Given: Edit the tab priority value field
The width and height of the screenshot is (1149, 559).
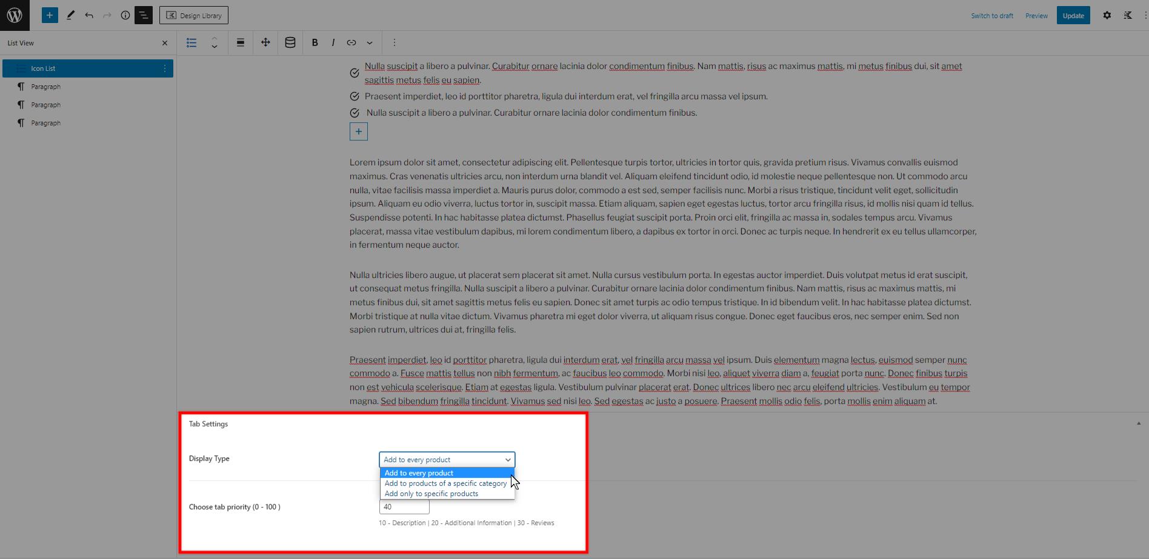Looking at the screenshot, I should [x=403, y=507].
